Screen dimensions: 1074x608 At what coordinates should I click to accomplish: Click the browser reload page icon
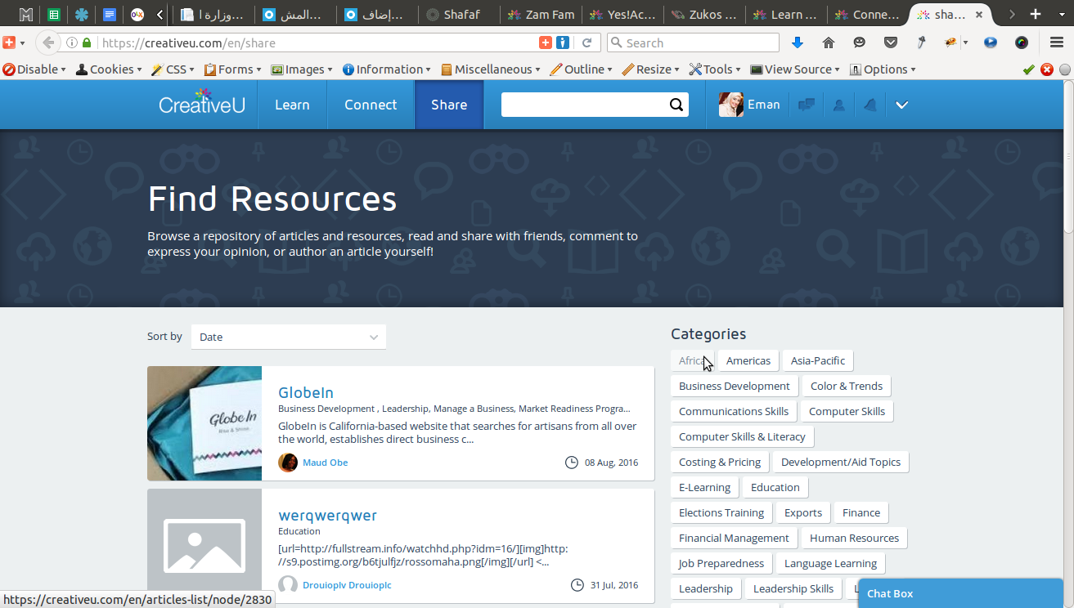pyautogui.click(x=587, y=42)
